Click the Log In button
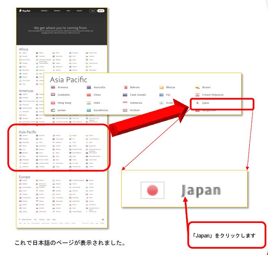Viewport: 268px width, 255px height. pyautogui.click(x=93, y=11)
